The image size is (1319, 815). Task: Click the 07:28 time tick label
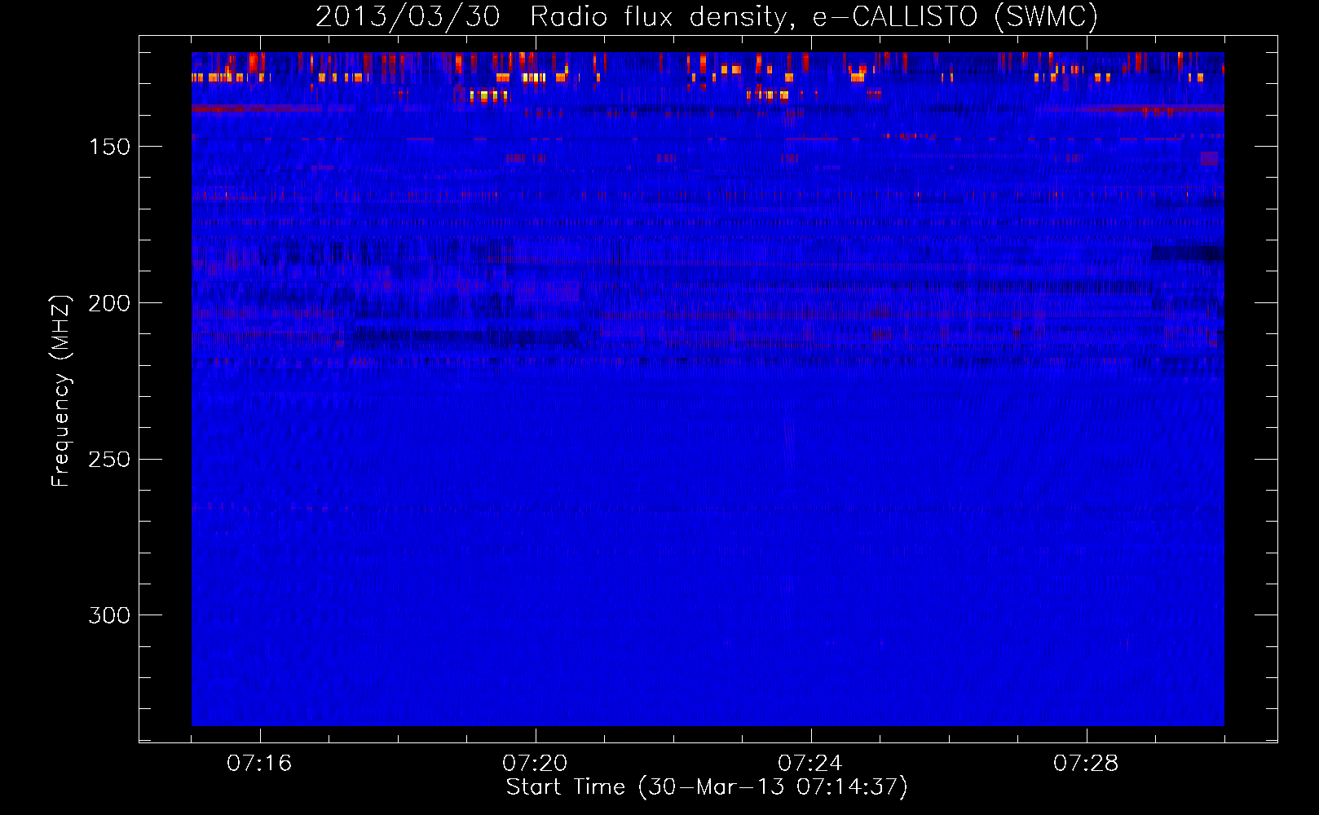pos(1086,764)
